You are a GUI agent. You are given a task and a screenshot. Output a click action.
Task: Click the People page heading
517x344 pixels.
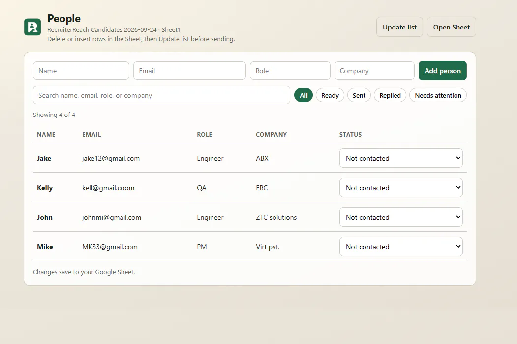point(64,19)
